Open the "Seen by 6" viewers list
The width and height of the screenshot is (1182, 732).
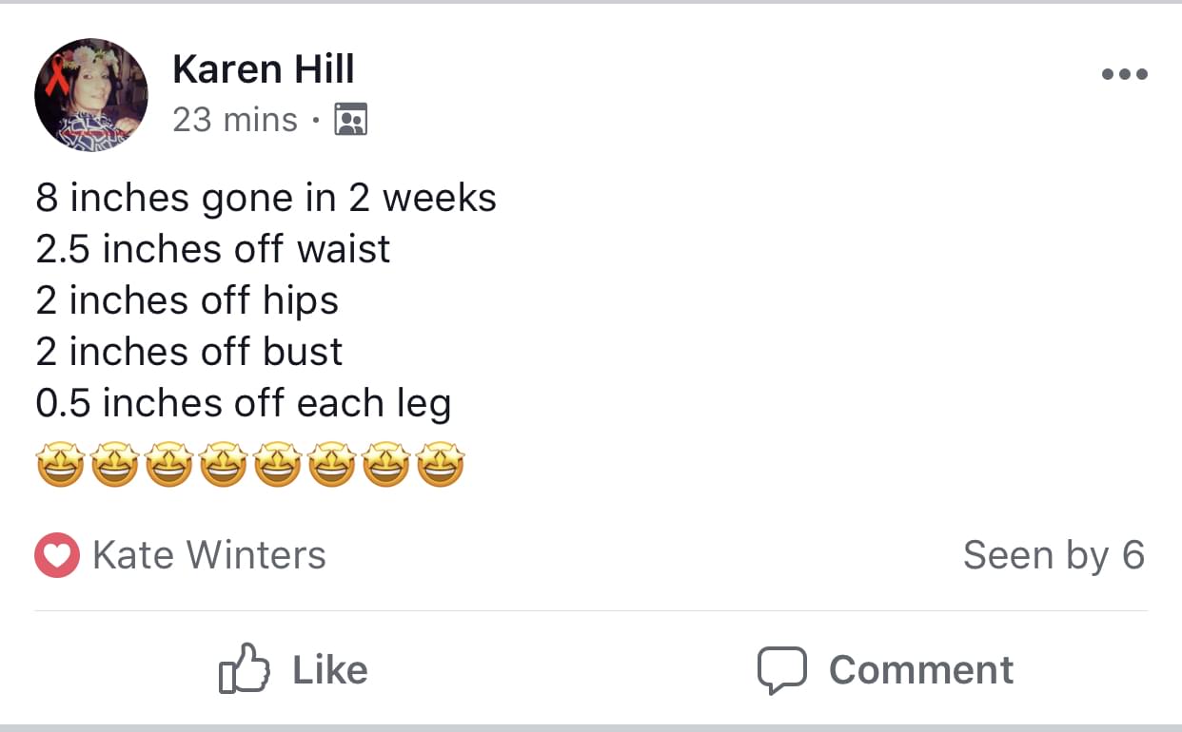click(1054, 555)
